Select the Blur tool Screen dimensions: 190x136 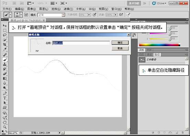pyautogui.click(x=5, y=83)
